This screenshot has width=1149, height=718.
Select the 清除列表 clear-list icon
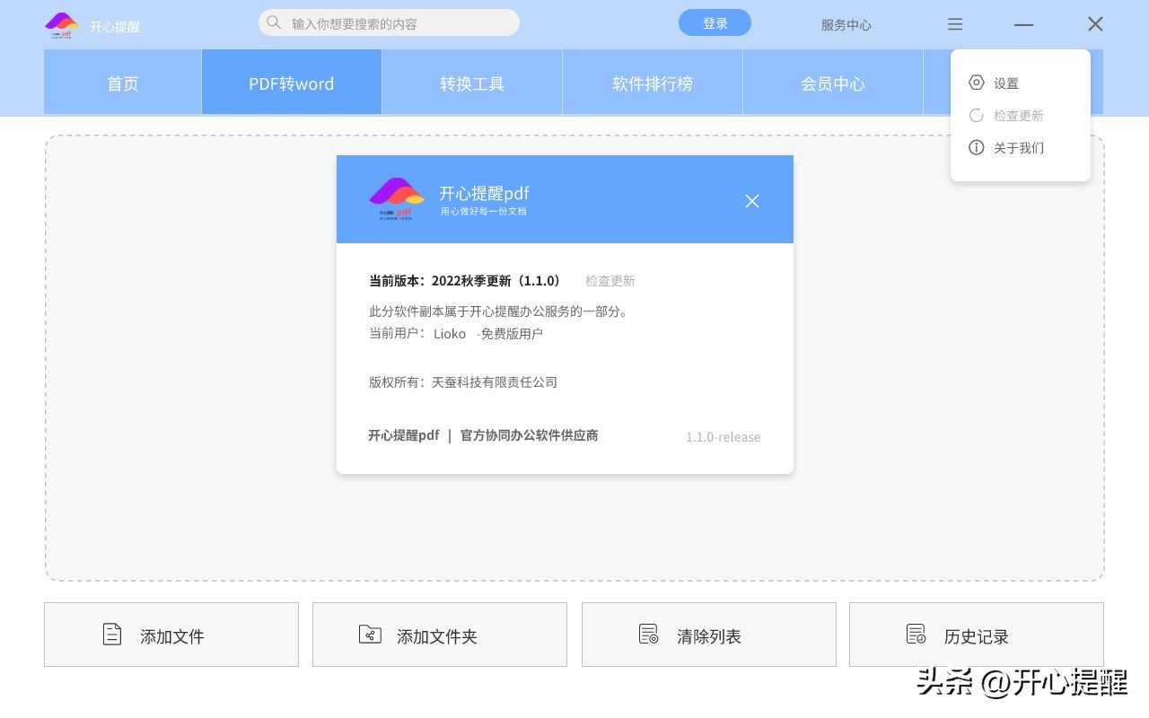648,634
